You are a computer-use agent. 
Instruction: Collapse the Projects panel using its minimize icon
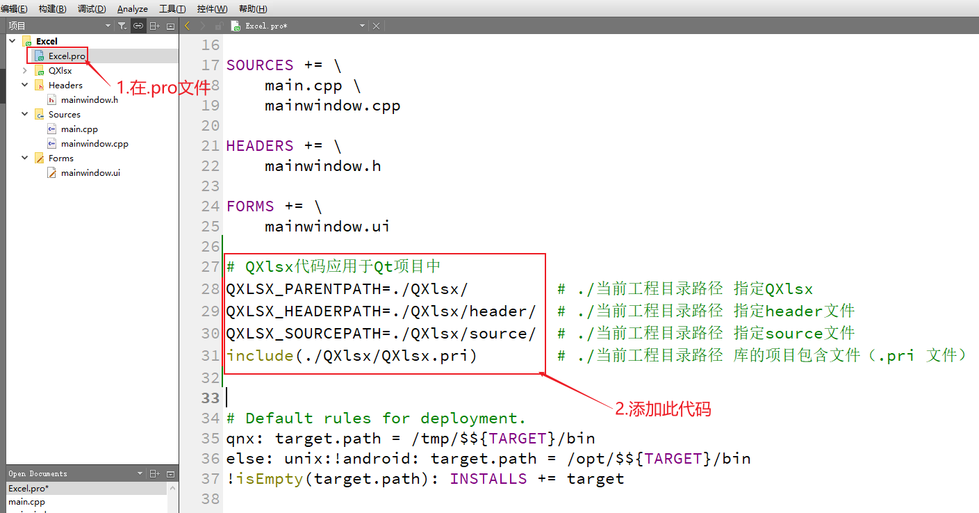click(170, 25)
